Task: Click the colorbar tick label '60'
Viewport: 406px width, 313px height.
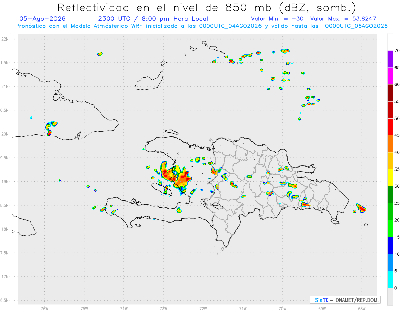Action: coord(397,84)
